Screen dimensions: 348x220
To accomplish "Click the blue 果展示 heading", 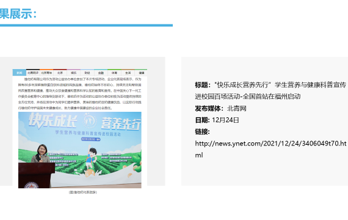I will point(18,14).
